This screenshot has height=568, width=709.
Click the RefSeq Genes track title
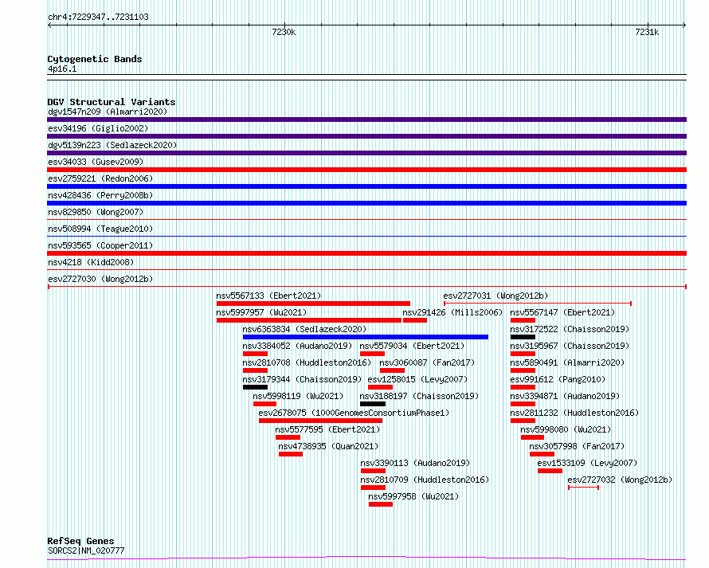[x=80, y=541]
